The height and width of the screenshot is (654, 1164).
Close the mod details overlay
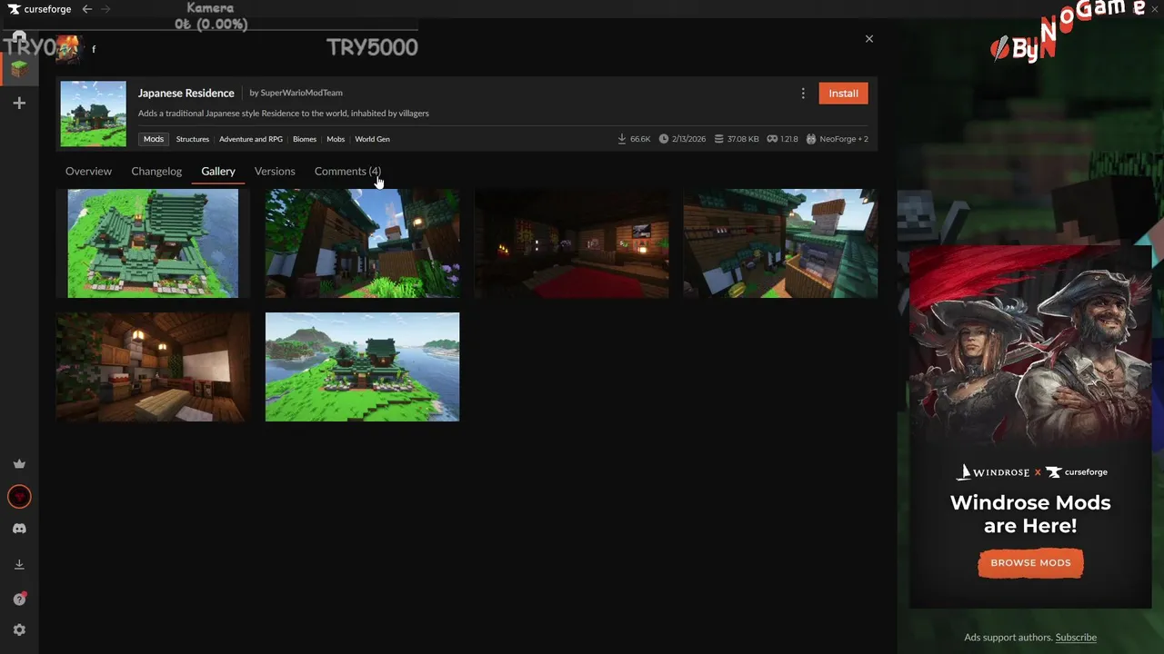[x=869, y=39]
